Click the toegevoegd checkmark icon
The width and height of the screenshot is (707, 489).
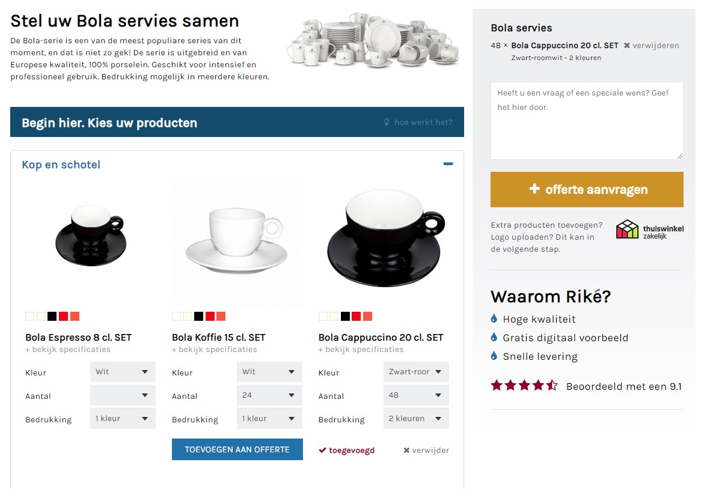coord(322,450)
